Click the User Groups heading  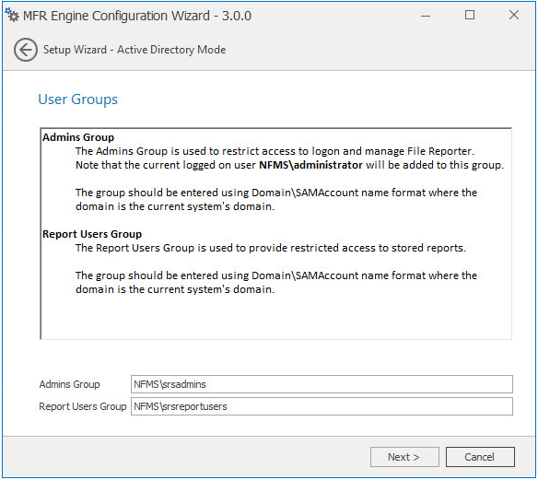click(x=78, y=100)
